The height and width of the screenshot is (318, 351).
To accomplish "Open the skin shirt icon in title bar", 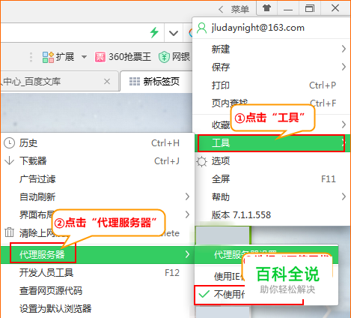I will (266, 8).
